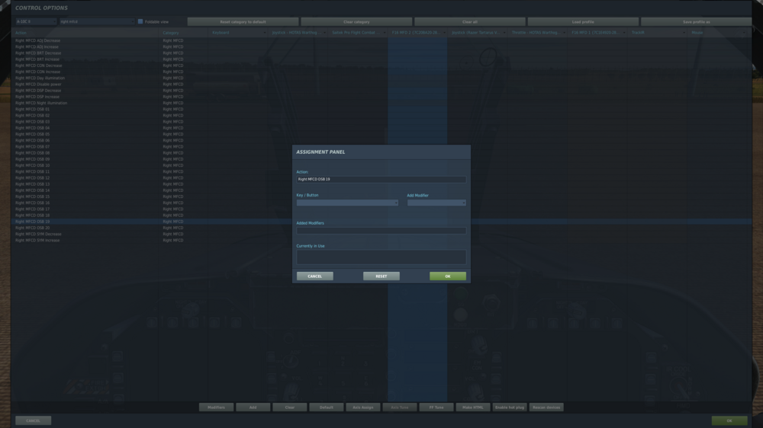
Task: Click OK in the Control Options window
Action: [729, 420]
